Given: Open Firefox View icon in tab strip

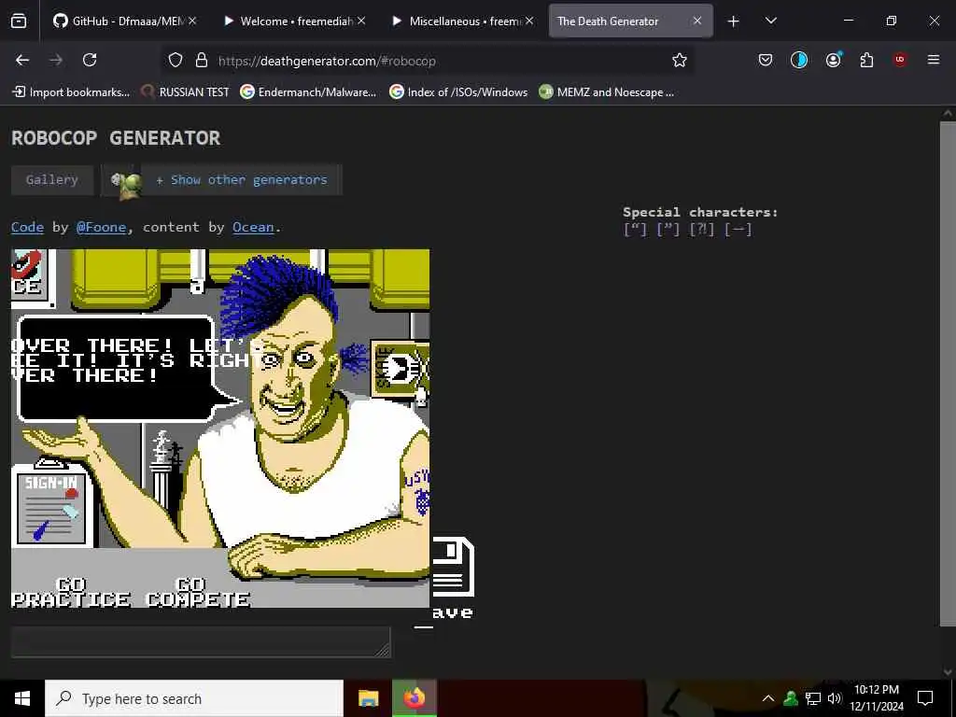Looking at the screenshot, I should (x=19, y=21).
